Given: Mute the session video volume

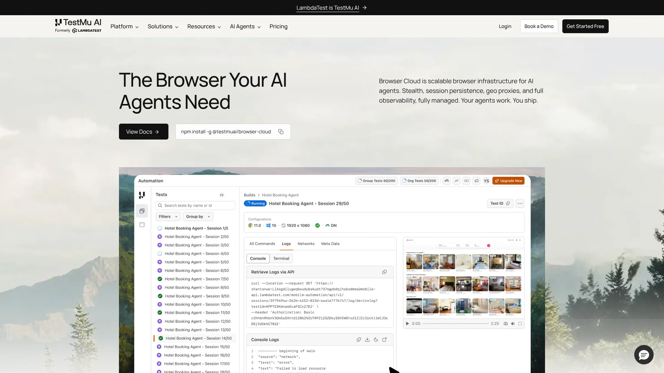Looking at the screenshot, I should (513, 324).
